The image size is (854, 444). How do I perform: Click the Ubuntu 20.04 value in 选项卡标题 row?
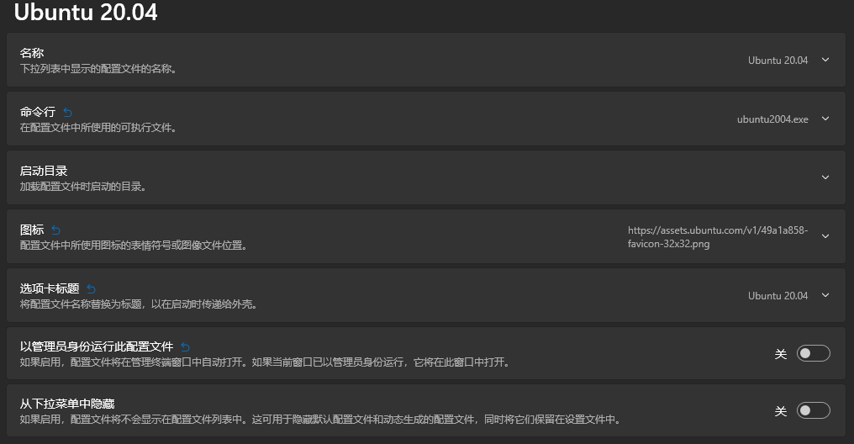[x=778, y=296]
